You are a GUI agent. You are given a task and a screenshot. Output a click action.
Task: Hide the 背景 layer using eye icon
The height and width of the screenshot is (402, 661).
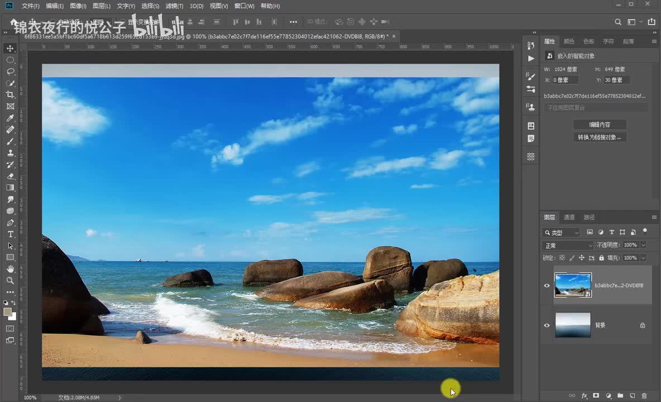coord(547,326)
